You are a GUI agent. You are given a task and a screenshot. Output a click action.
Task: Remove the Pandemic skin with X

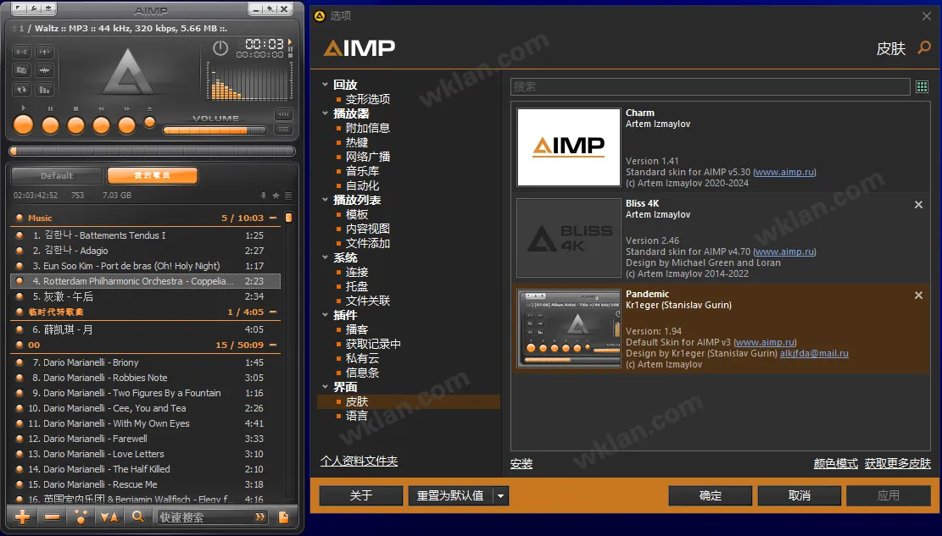pyautogui.click(x=918, y=296)
